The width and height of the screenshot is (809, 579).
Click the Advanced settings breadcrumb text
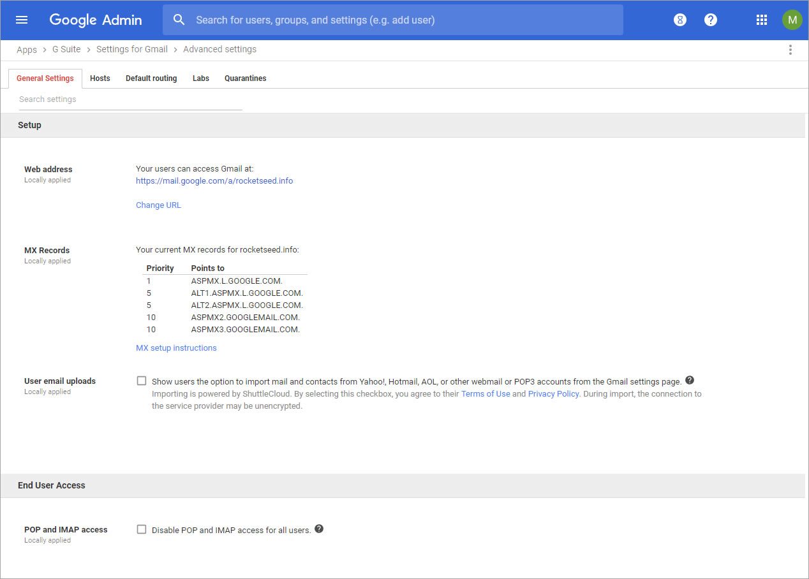219,49
